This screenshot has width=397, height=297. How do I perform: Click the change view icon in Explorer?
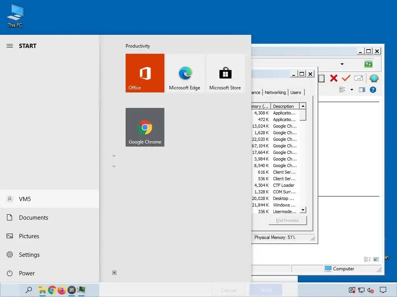tap(342, 90)
